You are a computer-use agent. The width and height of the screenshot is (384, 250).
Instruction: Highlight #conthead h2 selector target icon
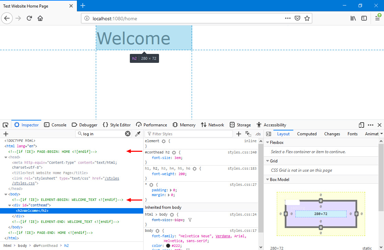[174, 152]
